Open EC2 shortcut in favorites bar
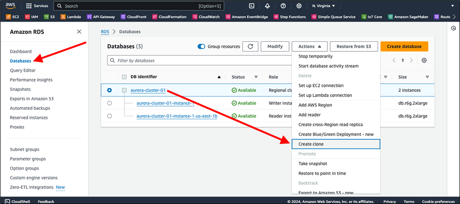The width and height of the screenshot is (460, 204). [x=13, y=17]
